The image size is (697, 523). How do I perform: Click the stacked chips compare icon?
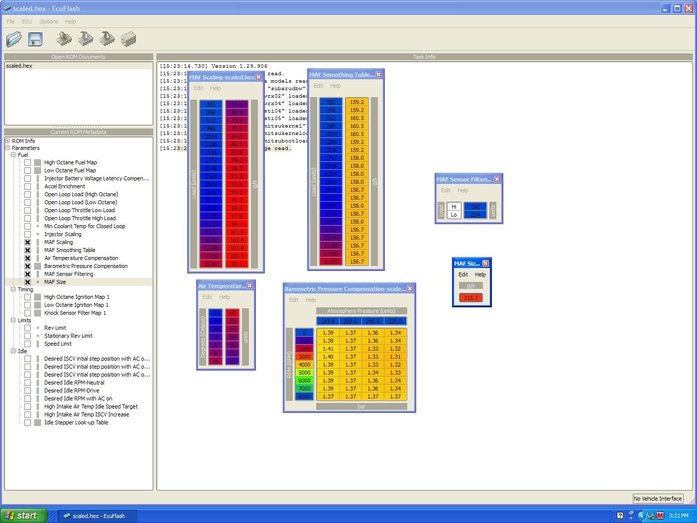coord(128,39)
